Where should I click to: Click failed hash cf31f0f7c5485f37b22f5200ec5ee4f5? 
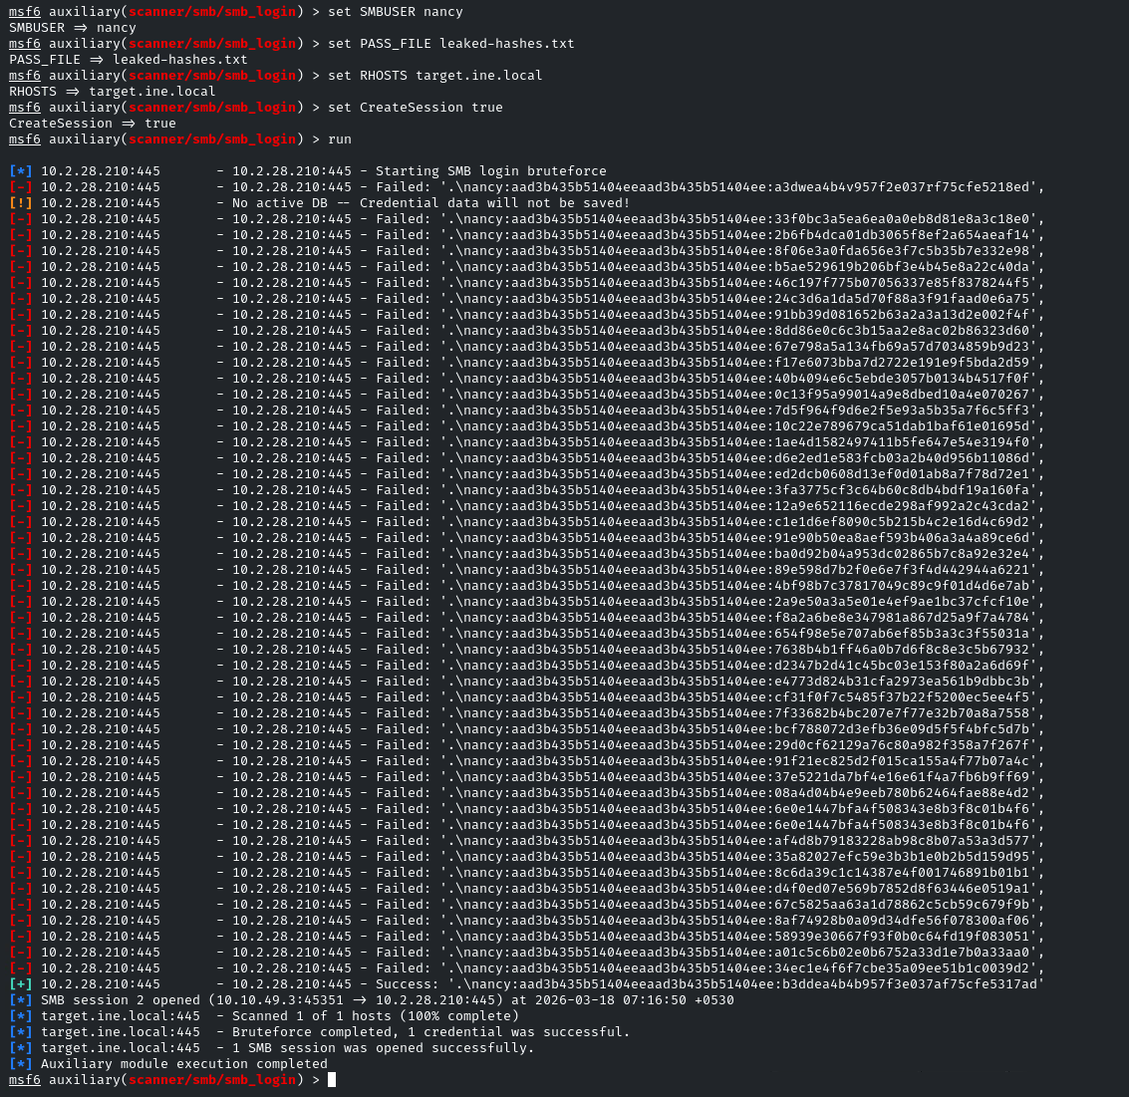(902, 696)
